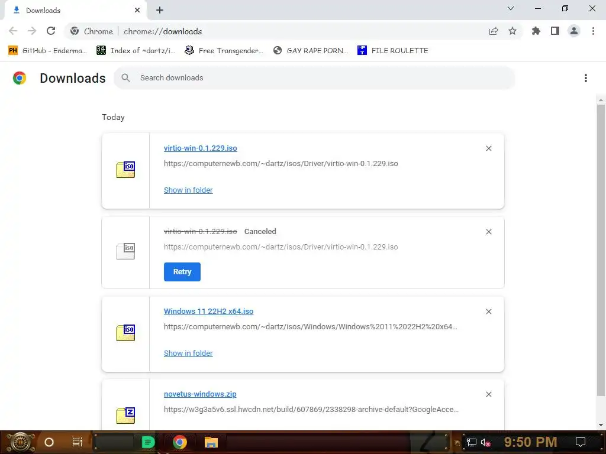Click the 9:50 PM clock
This screenshot has width=606, height=454.
(x=530, y=442)
